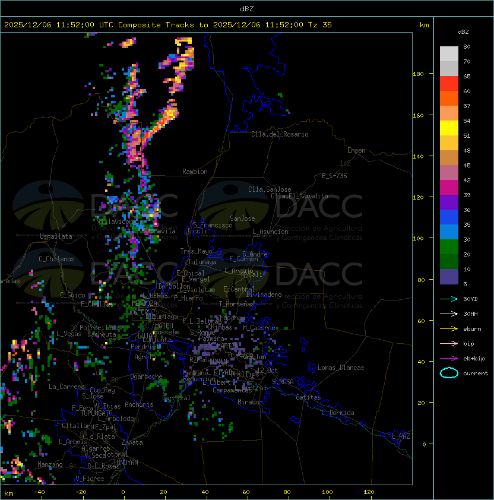Click the 'Mirador' map label

(250, 402)
